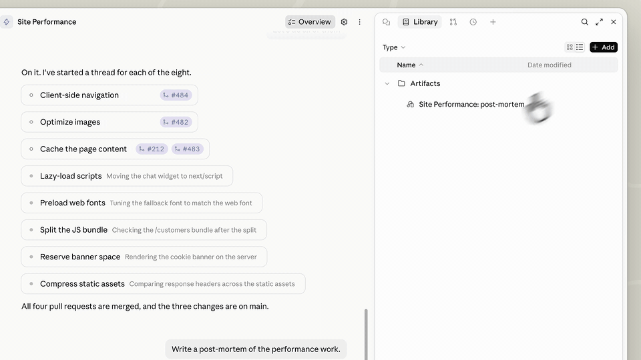Open the history clock tab
This screenshot has height=360, width=641.
[x=473, y=22]
